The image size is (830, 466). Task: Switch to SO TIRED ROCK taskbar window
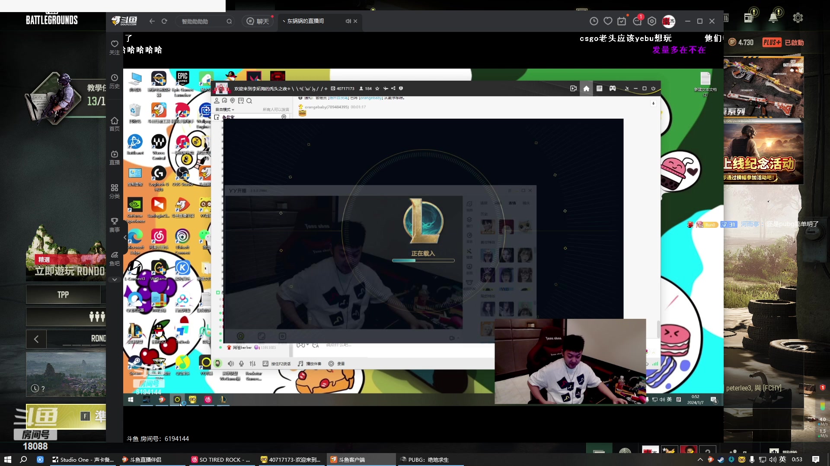click(x=221, y=460)
